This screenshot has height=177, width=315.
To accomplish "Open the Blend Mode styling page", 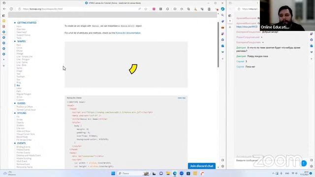I will [x=22, y=137].
